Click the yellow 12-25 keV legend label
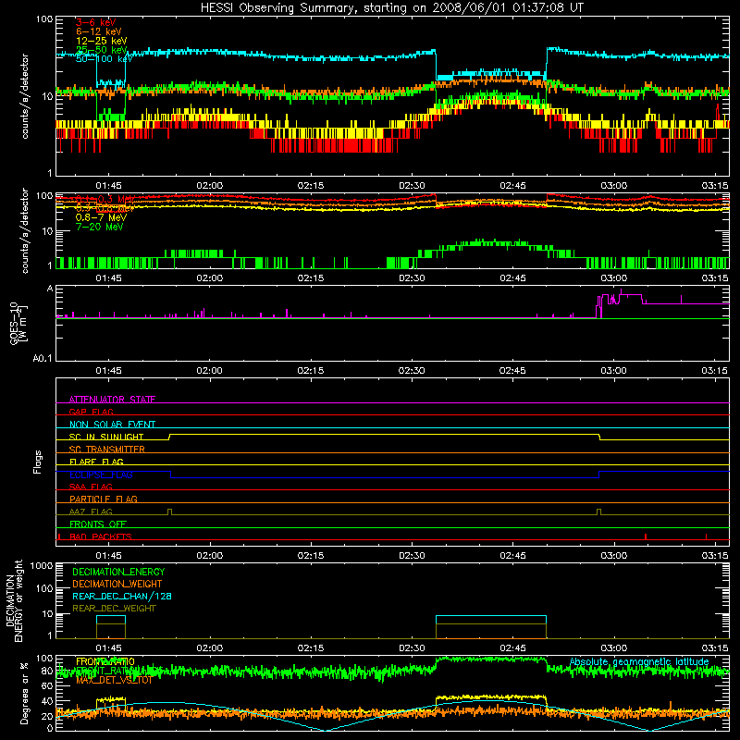 [101, 41]
